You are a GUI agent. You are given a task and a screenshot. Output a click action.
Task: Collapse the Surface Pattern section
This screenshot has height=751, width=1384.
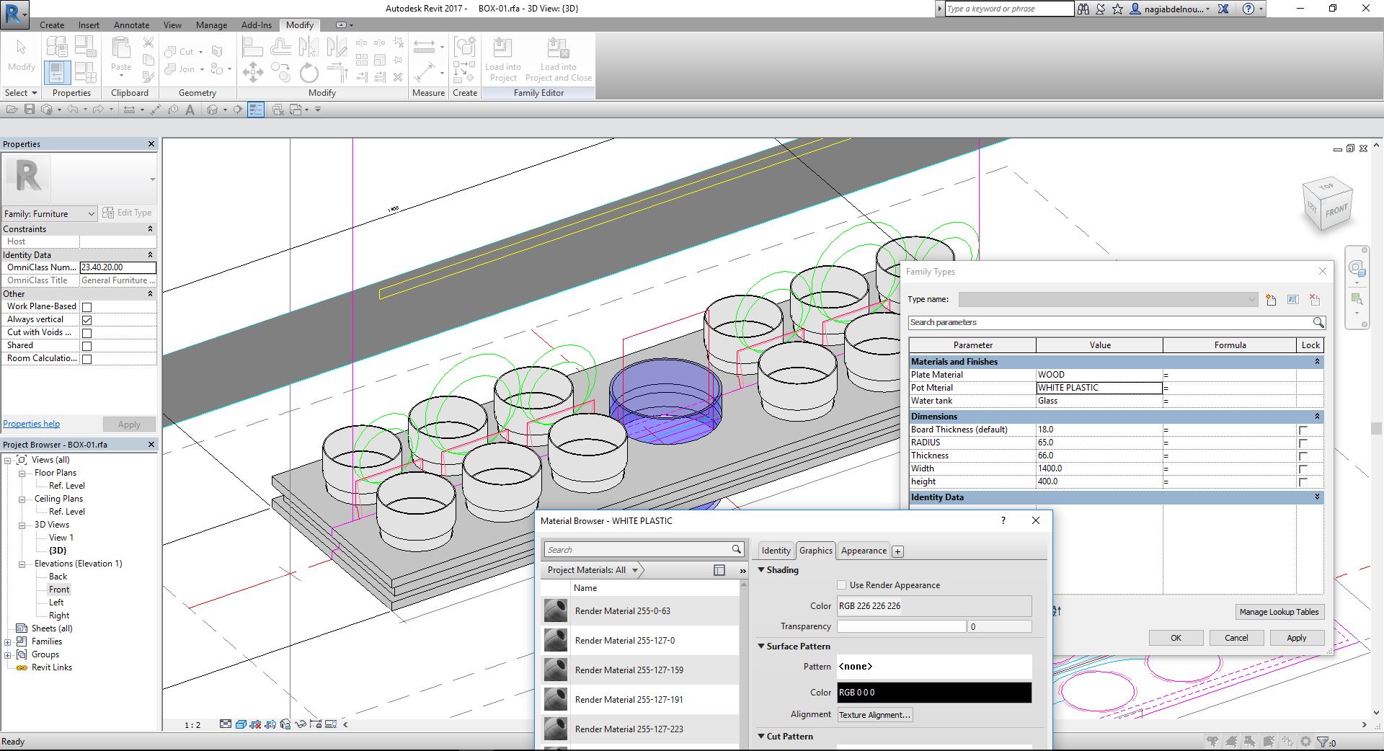tap(761, 646)
